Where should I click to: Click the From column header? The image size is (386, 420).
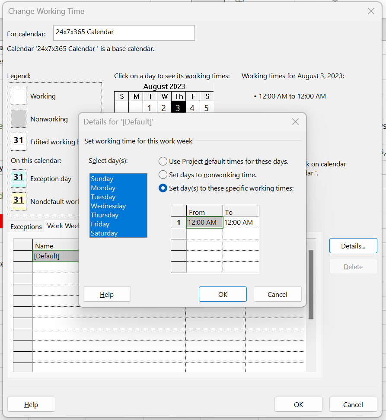coord(204,211)
